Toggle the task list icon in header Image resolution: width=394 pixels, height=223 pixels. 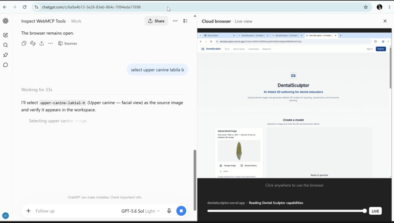(x=185, y=21)
